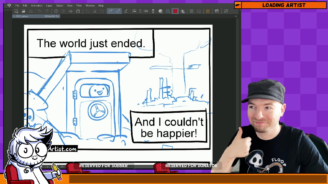The image size is (328, 184).
Task: Click the Redo arrow icon
Action: click(47, 11)
